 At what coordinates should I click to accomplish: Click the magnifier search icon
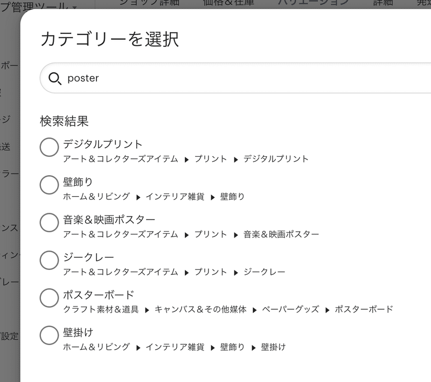[55, 79]
